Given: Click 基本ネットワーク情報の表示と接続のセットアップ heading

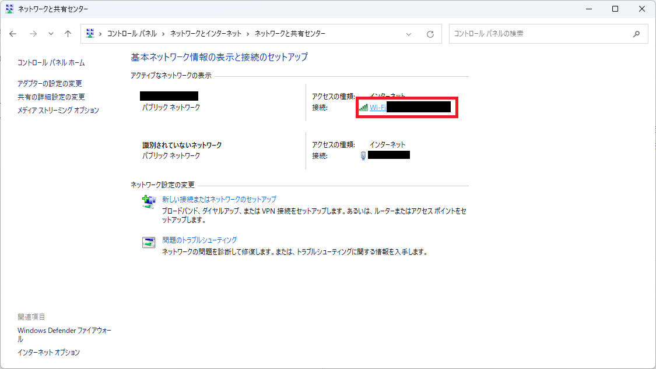Looking at the screenshot, I should [219, 57].
